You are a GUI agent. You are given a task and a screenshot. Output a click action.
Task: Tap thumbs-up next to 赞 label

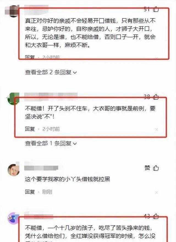click(156, 168)
